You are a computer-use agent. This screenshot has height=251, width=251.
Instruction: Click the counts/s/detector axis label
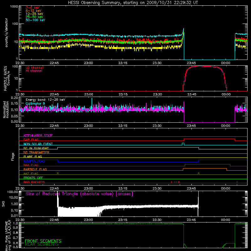[x=7, y=33]
